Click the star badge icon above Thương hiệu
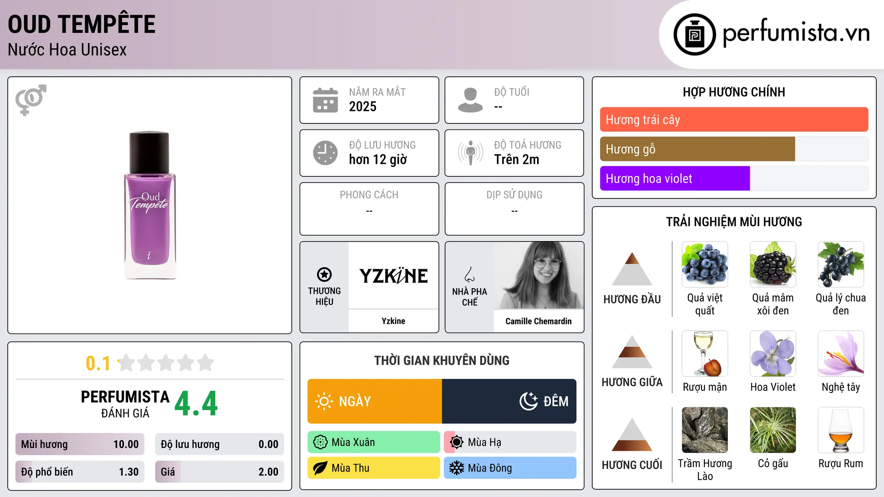The height and width of the screenshot is (497, 884). coord(324,274)
